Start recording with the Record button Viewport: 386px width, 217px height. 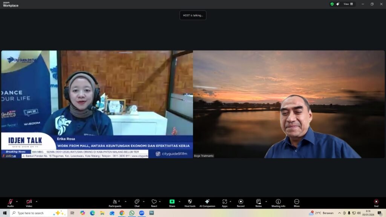240,202
